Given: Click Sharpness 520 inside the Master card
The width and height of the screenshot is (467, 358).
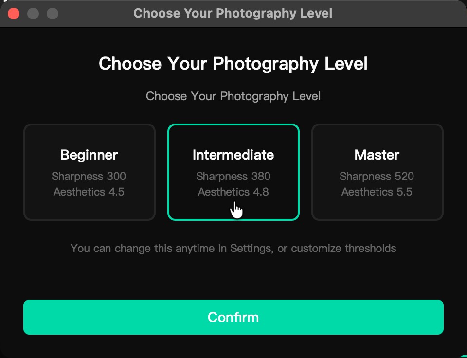Looking at the screenshot, I should point(377,176).
